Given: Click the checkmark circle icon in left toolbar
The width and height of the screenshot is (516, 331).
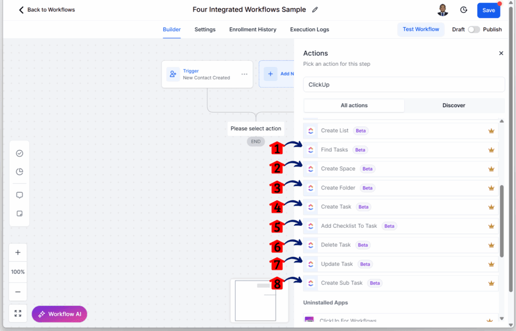Looking at the screenshot, I should [20, 153].
